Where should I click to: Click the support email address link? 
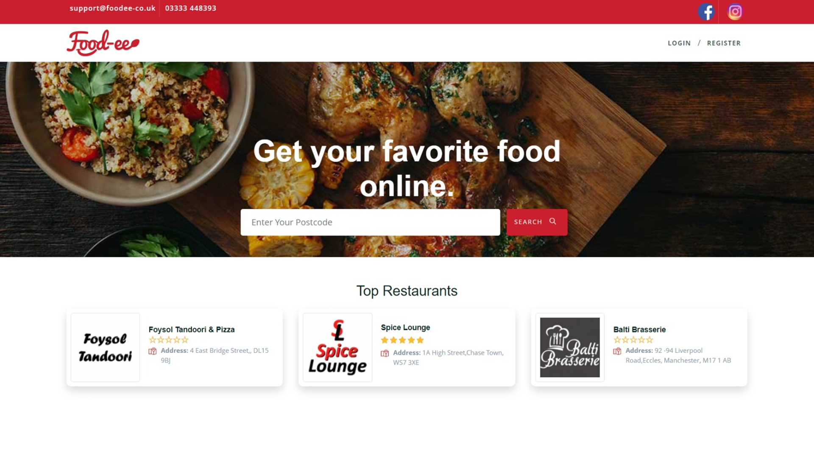(x=112, y=8)
